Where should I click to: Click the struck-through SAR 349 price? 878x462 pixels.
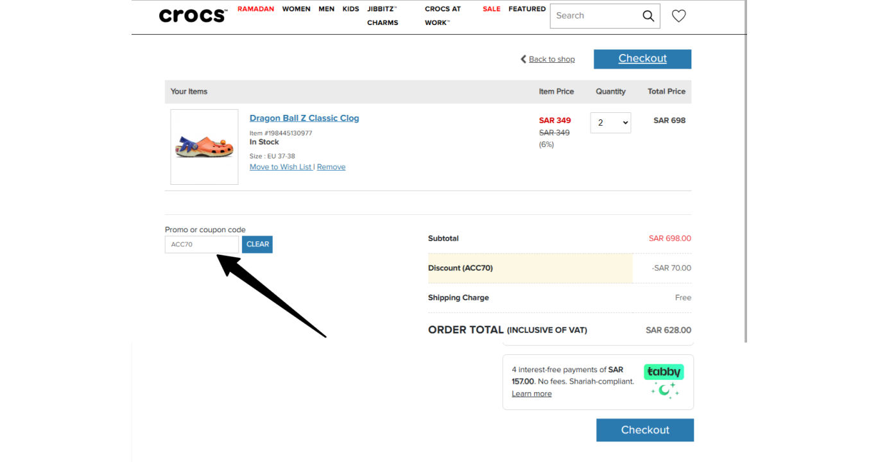click(555, 133)
